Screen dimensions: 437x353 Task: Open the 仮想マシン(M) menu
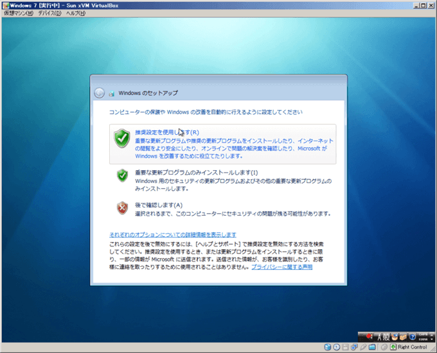tap(18, 13)
